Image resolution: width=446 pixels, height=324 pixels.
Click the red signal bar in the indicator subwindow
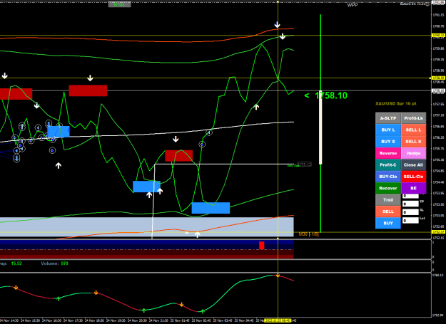click(262, 246)
